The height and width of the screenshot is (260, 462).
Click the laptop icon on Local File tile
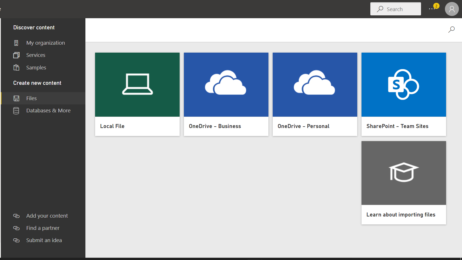click(137, 84)
